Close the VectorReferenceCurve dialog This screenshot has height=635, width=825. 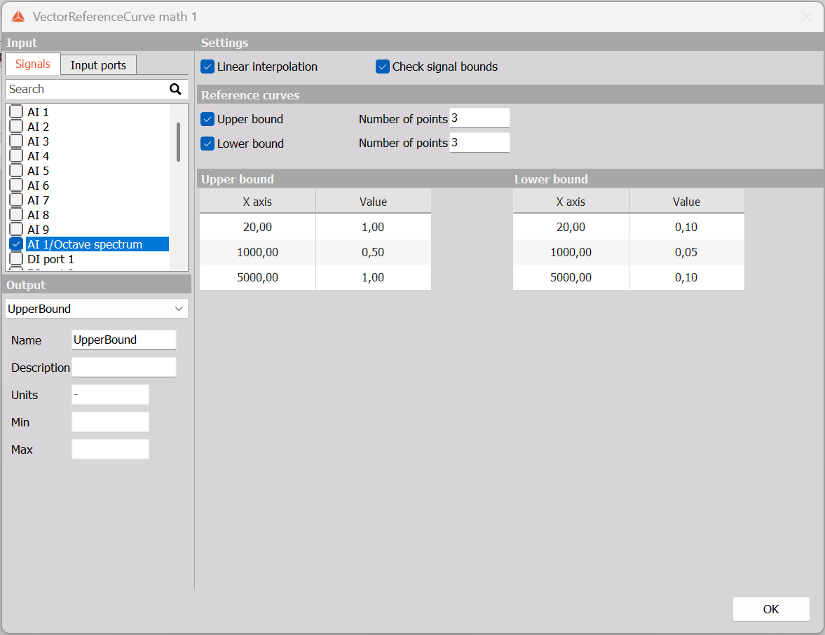coord(806,17)
